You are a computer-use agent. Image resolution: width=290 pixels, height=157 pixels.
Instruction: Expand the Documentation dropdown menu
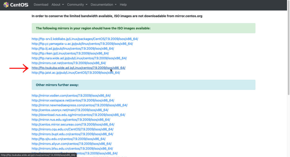[x=103, y=5]
